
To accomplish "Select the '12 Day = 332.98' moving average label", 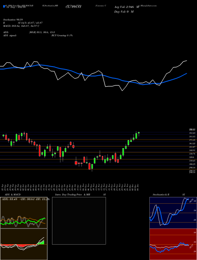I will point(15,7).
